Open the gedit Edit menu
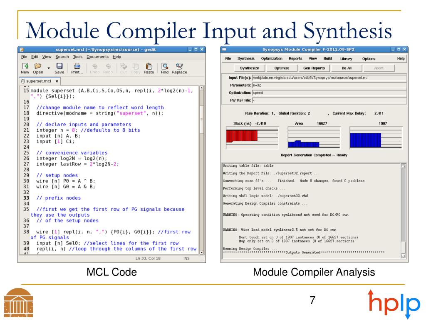426x320 pixels. pyautogui.click(x=35, y=57)
